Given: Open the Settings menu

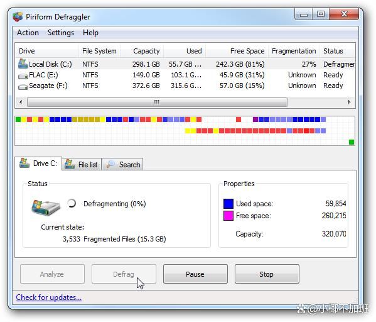Looking at the screenshot, I should click(61, 33).
